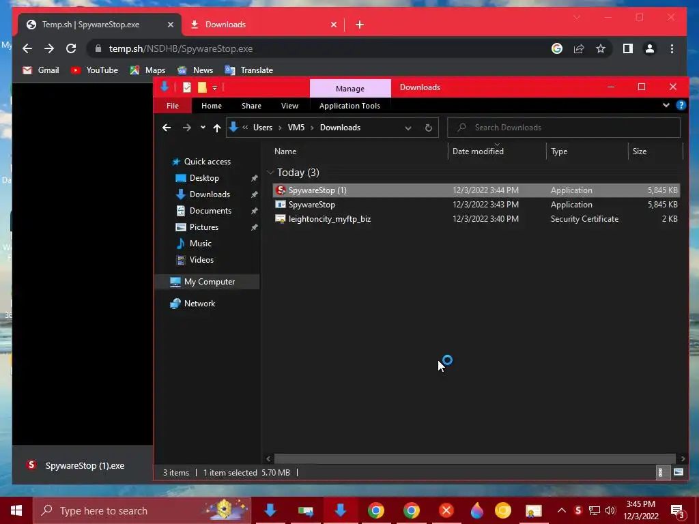This screenshot has width=699, height=524.
Task: Open News bookmark
Action: pyautogui.click(x=195, y=70)
